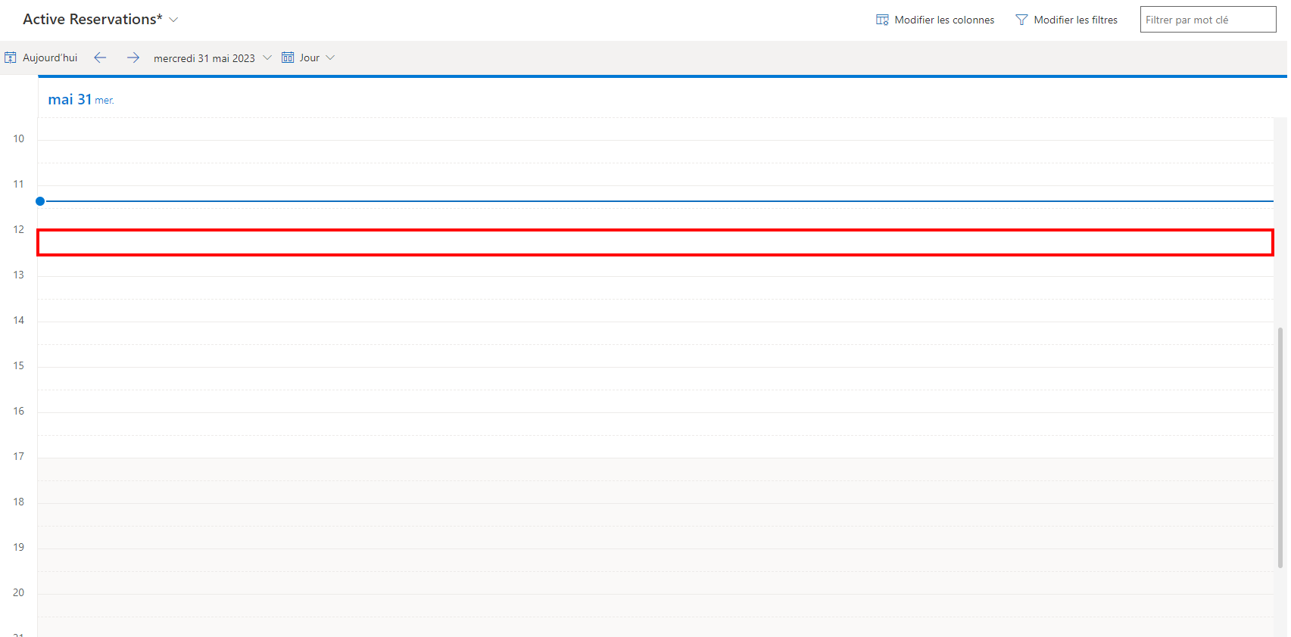The image size is (1291, 637).
Task: Go to previous day with left arrow
Action: click(x=100, y=57)
